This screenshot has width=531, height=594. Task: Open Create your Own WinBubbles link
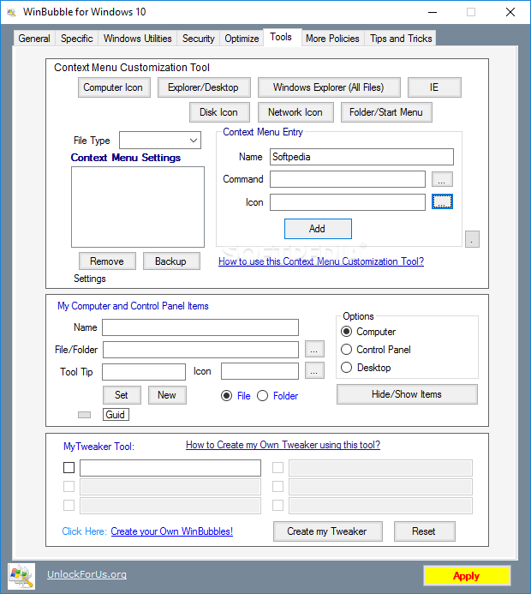click(x=172, y=531)
